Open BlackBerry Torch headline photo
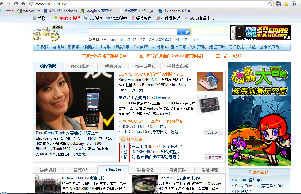The height and width of the screenshot is (194, 301). point(75,101)
